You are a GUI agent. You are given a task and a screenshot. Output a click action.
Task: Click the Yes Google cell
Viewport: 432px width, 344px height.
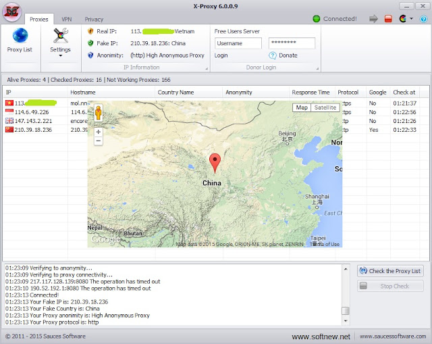[373, 130]
